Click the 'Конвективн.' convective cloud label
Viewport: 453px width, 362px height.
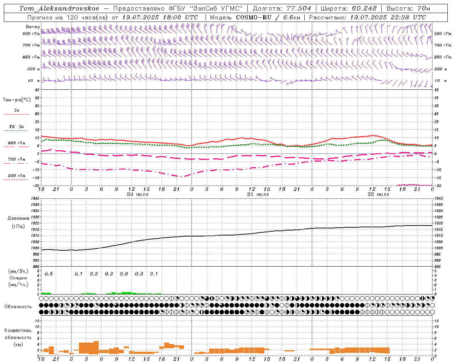click(x=18, y=331)
